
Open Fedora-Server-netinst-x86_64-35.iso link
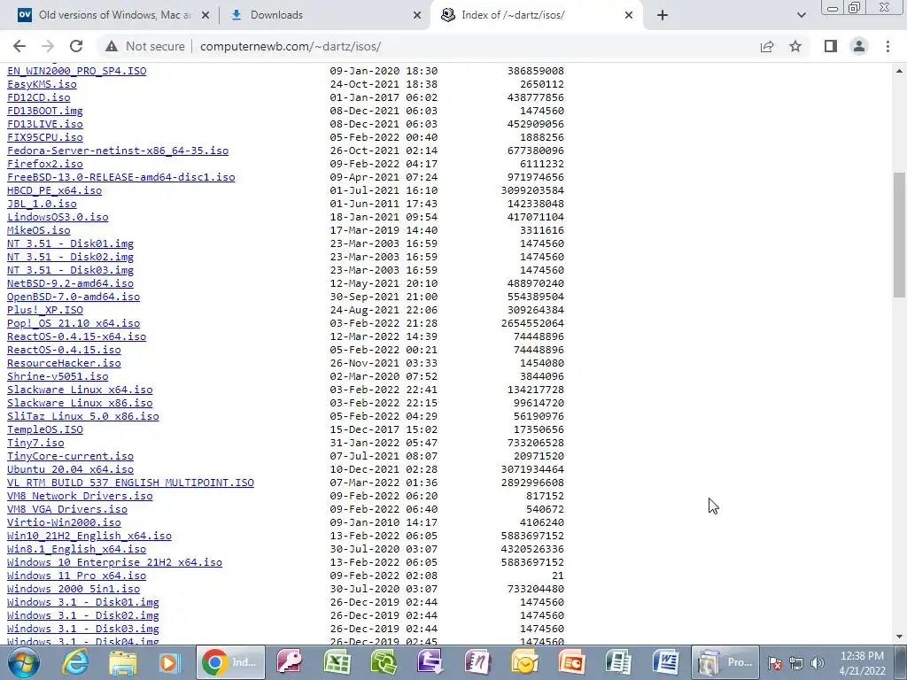[x=118, y=151]
